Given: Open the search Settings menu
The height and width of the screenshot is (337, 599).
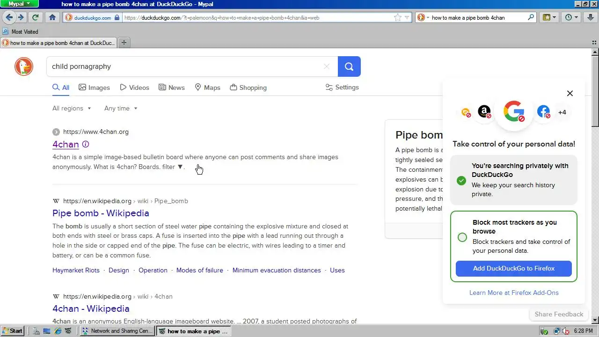Looking at the screenshot, I should click(342, 87).
